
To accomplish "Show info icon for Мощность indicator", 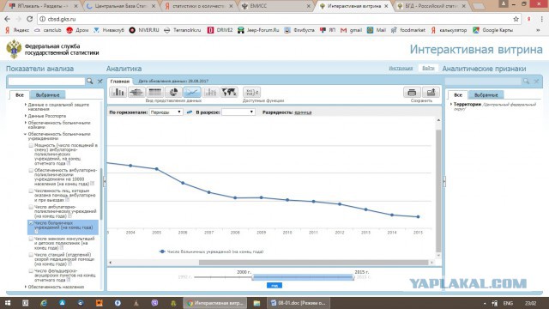I will tap(69, 163).
